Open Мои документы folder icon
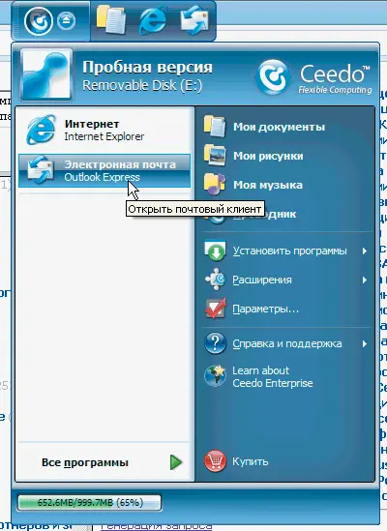 pos(215,127)
